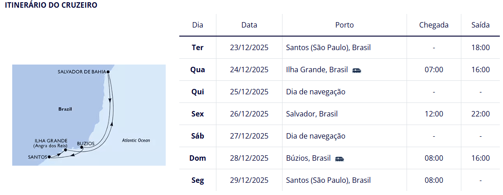Viewport: 503px width, 195px height.
Task: Click the 22:00 Salvador departure time
Action: [480, 114]
